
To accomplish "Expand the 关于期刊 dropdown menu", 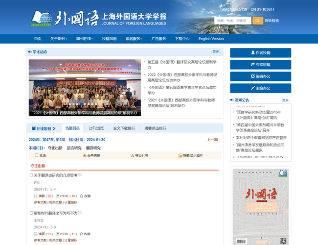I will 59,39.
